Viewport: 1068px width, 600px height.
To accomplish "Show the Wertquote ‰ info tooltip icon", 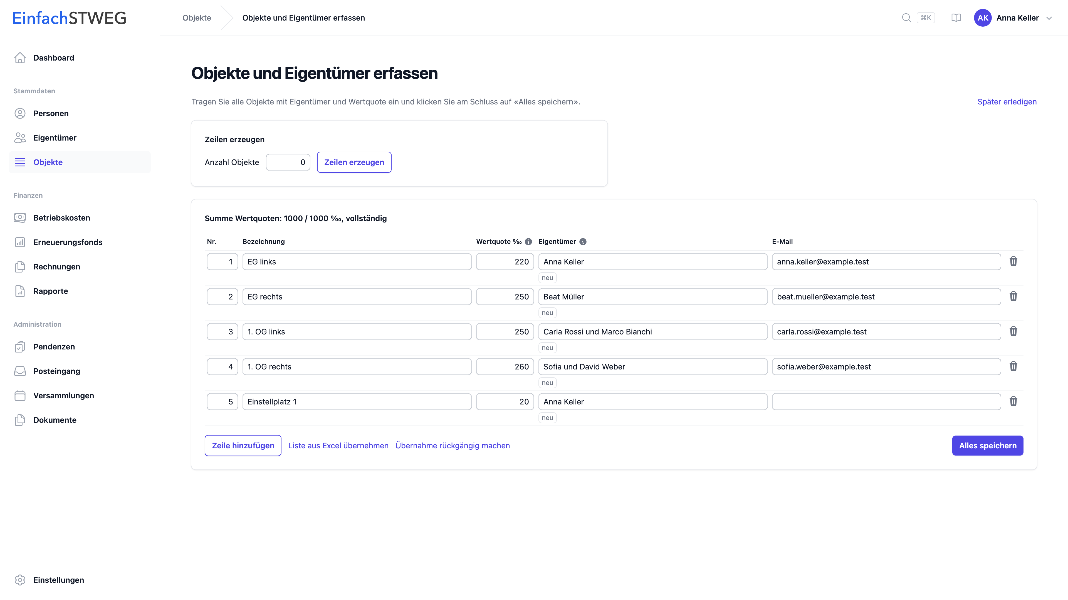I will pyautogui.click(x=528, y=241).
